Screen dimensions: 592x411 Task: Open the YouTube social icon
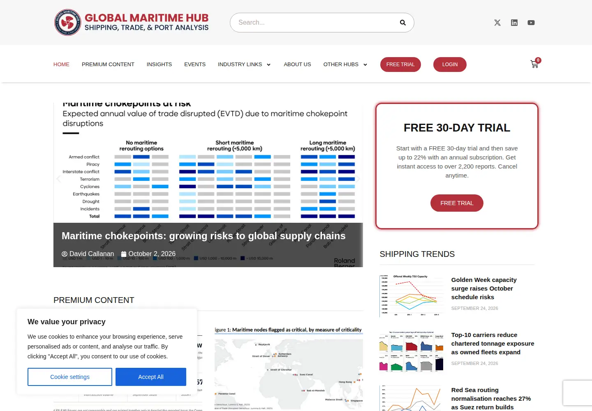(531, 23)
